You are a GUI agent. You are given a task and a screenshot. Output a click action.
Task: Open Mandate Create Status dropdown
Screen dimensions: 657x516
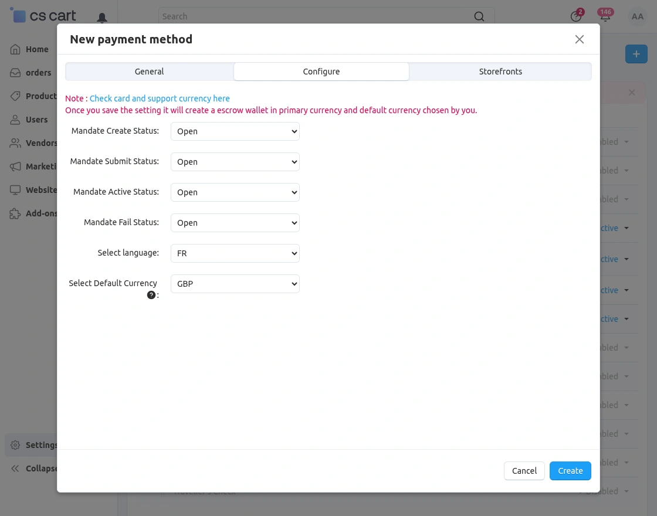click(x=235, y=131)
